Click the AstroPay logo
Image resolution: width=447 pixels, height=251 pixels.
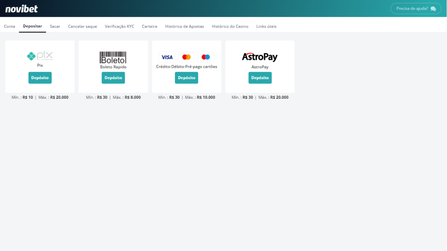[260, 57]
